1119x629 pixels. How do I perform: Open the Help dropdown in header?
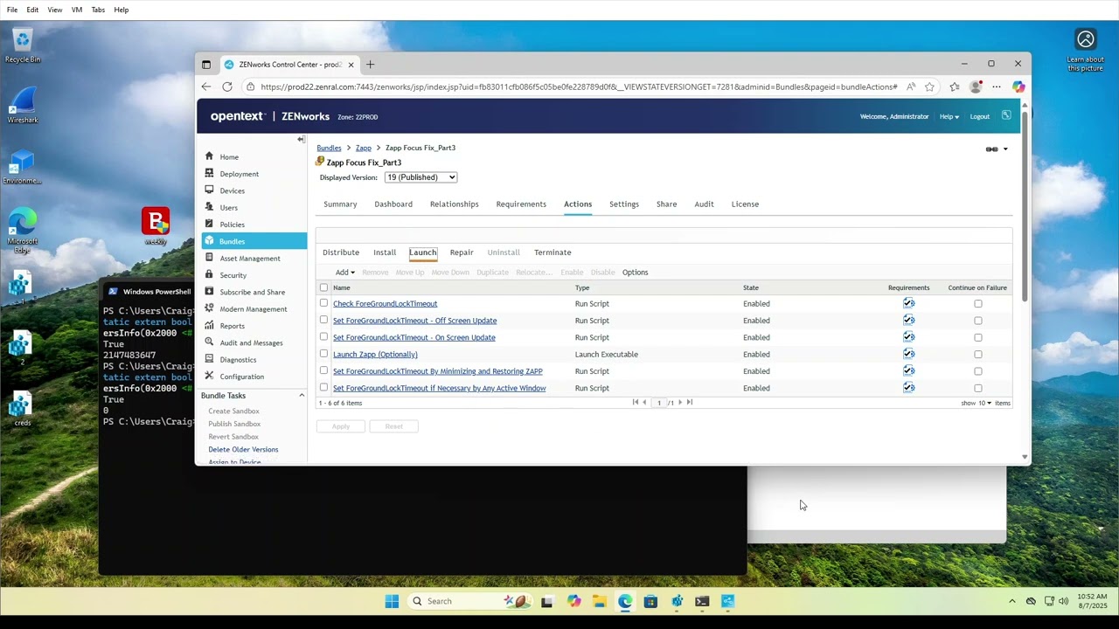[x=949, y=116]
